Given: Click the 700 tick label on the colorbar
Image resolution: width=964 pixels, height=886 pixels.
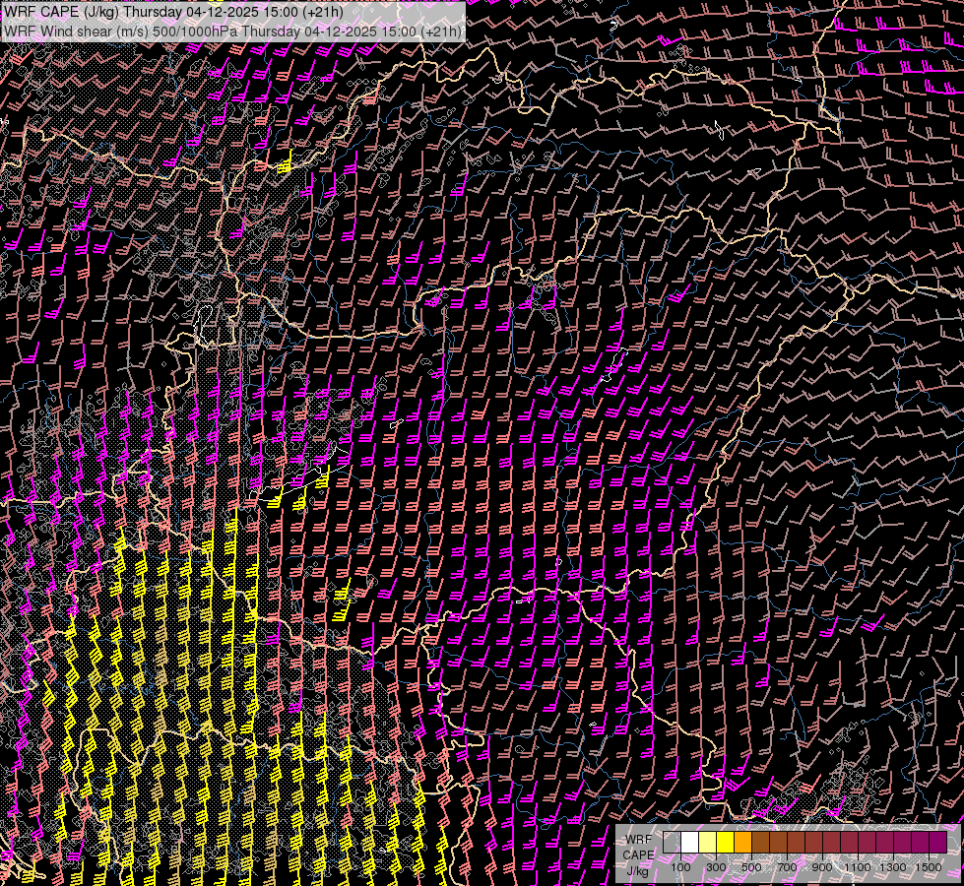Looking at the screenshot, I should [x=787, y=867].
